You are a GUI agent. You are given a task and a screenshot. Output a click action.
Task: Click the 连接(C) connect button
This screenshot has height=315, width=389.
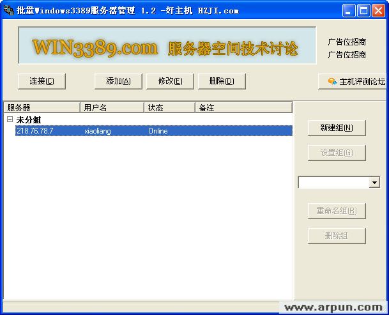pos(42,81)
